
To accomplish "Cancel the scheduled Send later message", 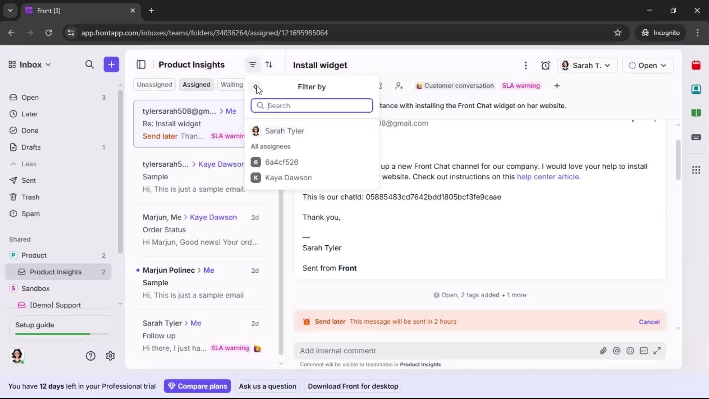I will [x=649, y=321].
